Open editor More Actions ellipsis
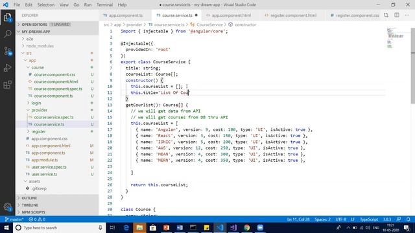 (407, 16)
